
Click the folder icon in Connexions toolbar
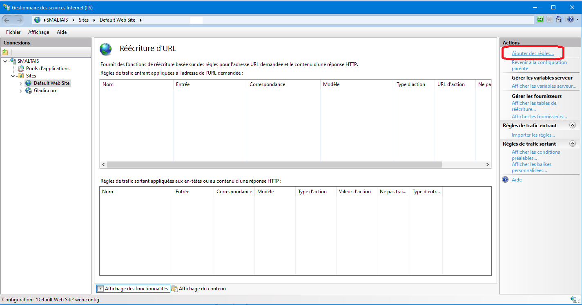(x=5, y=52)
